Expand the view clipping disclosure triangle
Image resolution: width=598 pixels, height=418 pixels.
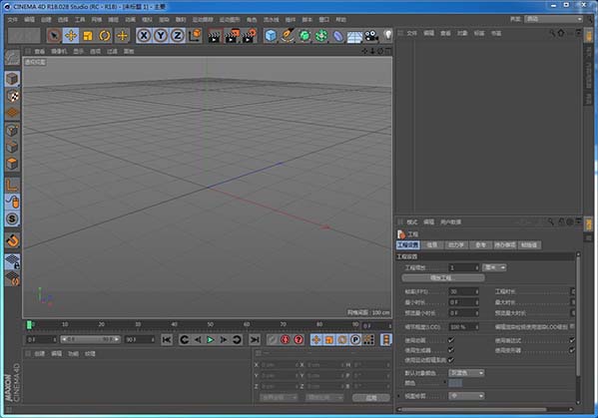pos(399,396)
